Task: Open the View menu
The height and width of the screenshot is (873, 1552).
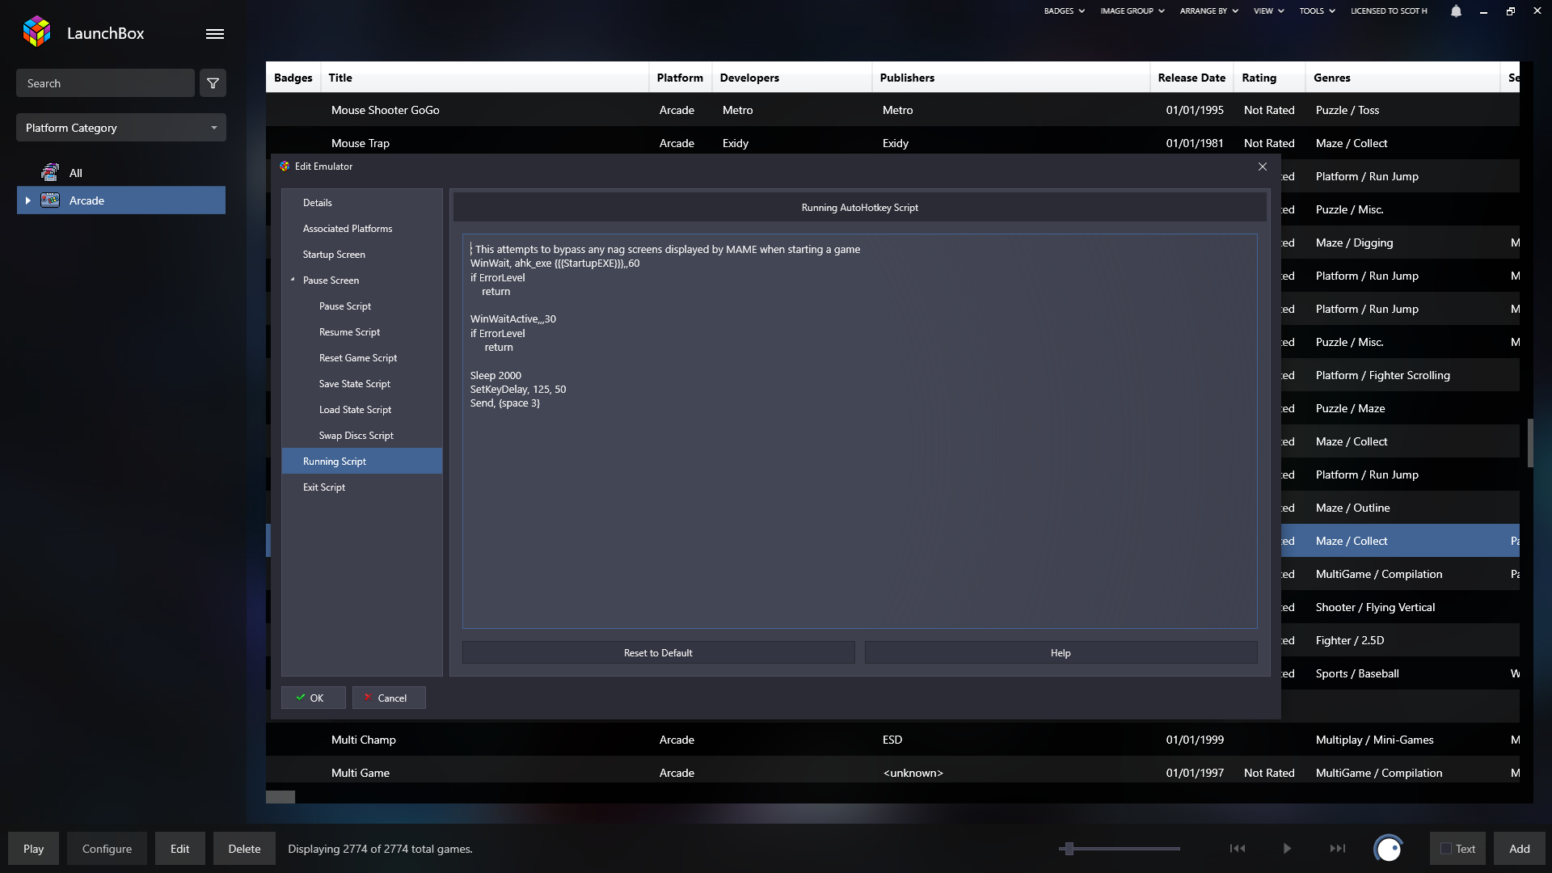Action: click(1268, 11)
